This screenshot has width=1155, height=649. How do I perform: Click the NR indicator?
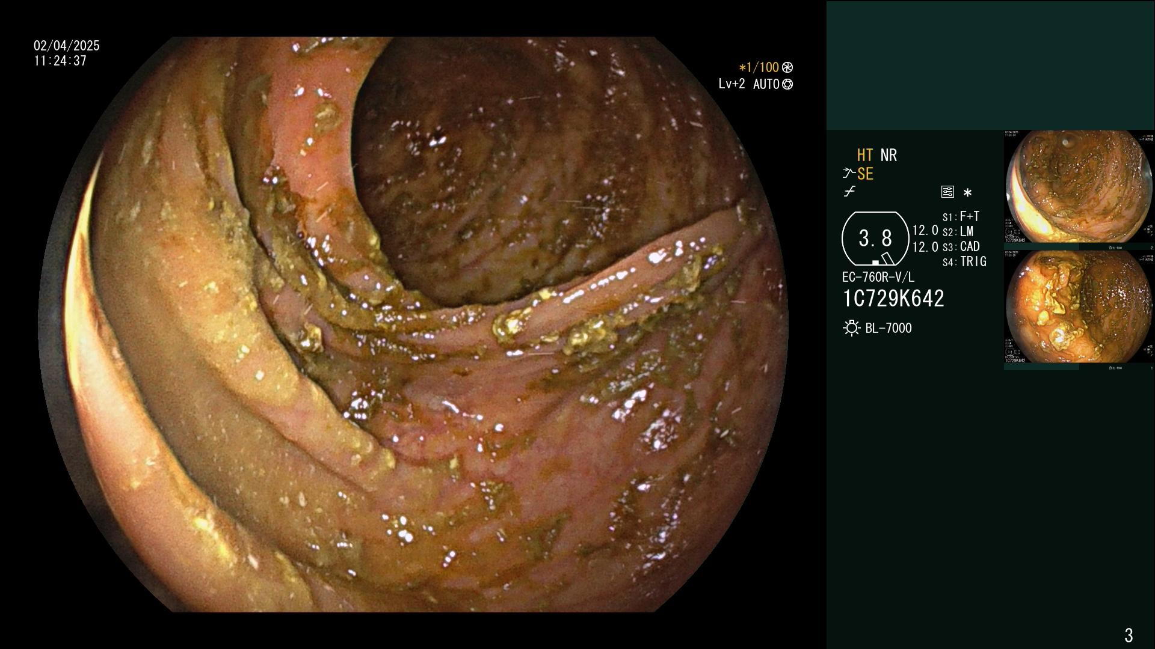click(x=889, y=155)
